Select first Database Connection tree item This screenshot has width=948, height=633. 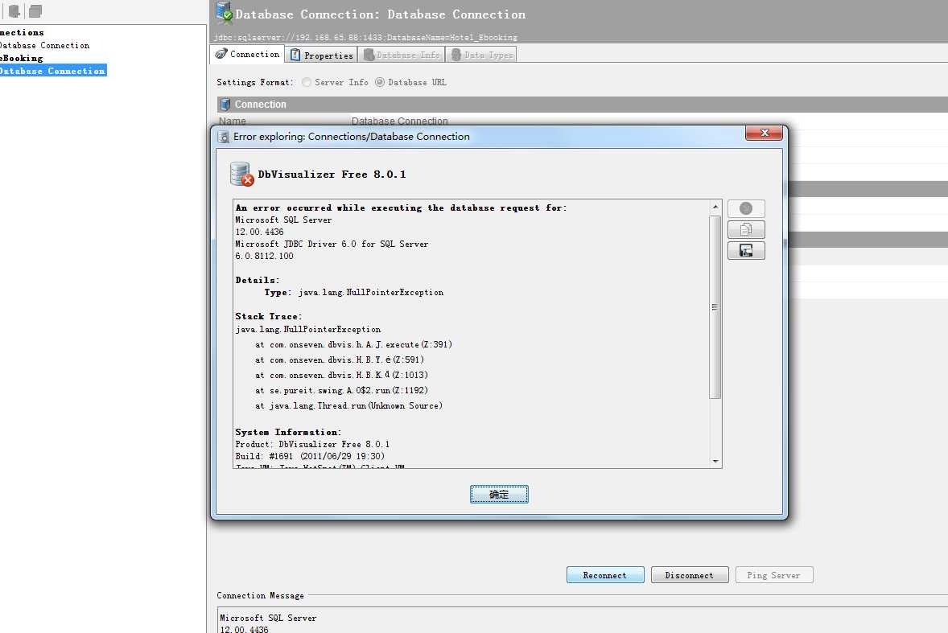tap(44, 45)
